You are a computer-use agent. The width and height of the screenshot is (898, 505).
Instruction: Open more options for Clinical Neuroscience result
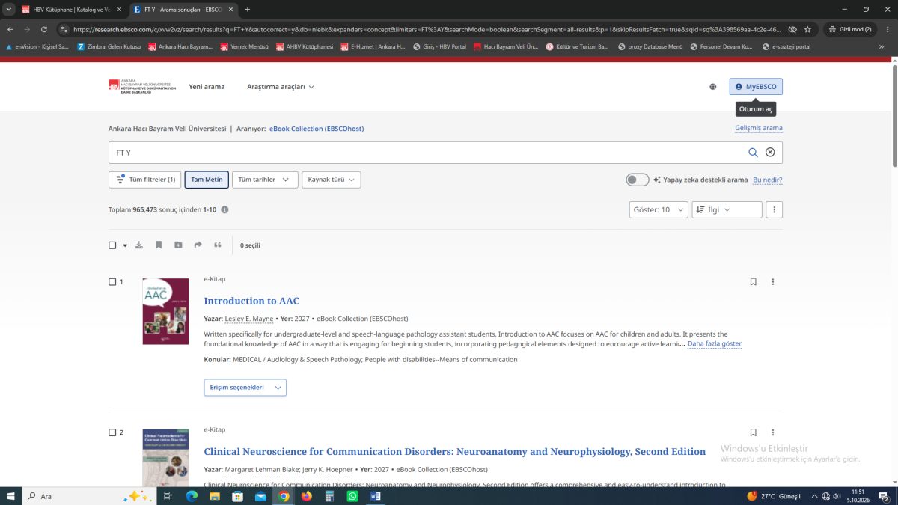tap(773, 432)
